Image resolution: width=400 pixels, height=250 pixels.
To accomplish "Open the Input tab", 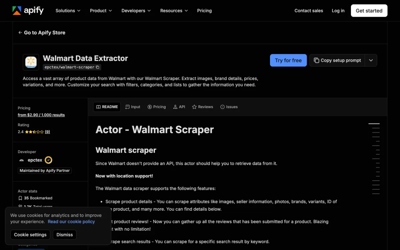I will 133,107.
